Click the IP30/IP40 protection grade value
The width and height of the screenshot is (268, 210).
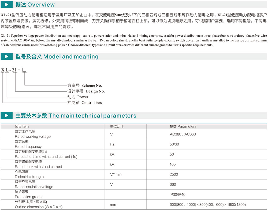coord(177,195)
